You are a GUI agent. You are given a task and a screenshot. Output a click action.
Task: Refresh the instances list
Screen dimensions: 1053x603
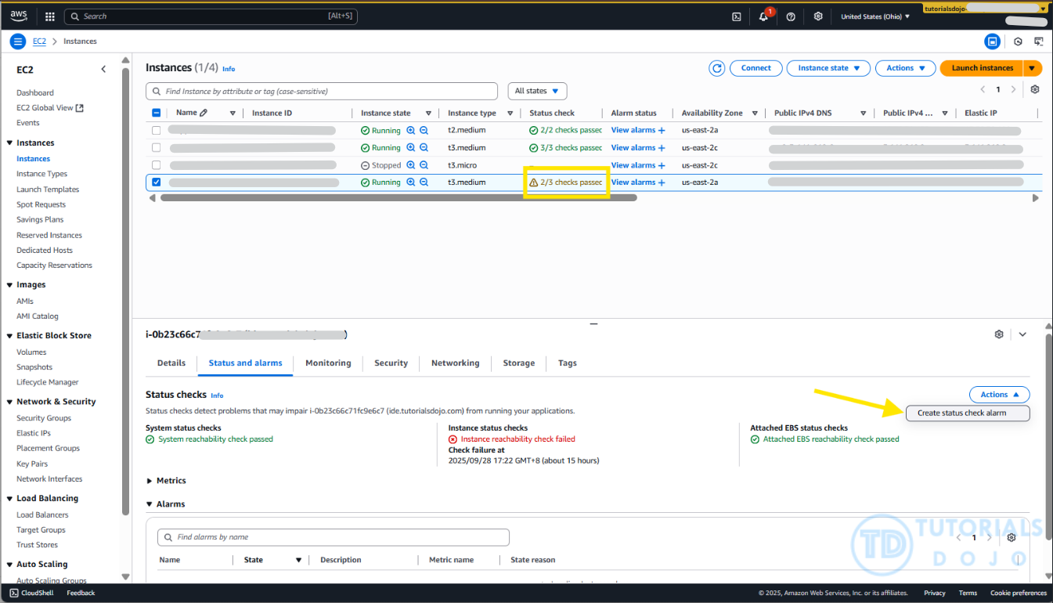pos(716,68)
